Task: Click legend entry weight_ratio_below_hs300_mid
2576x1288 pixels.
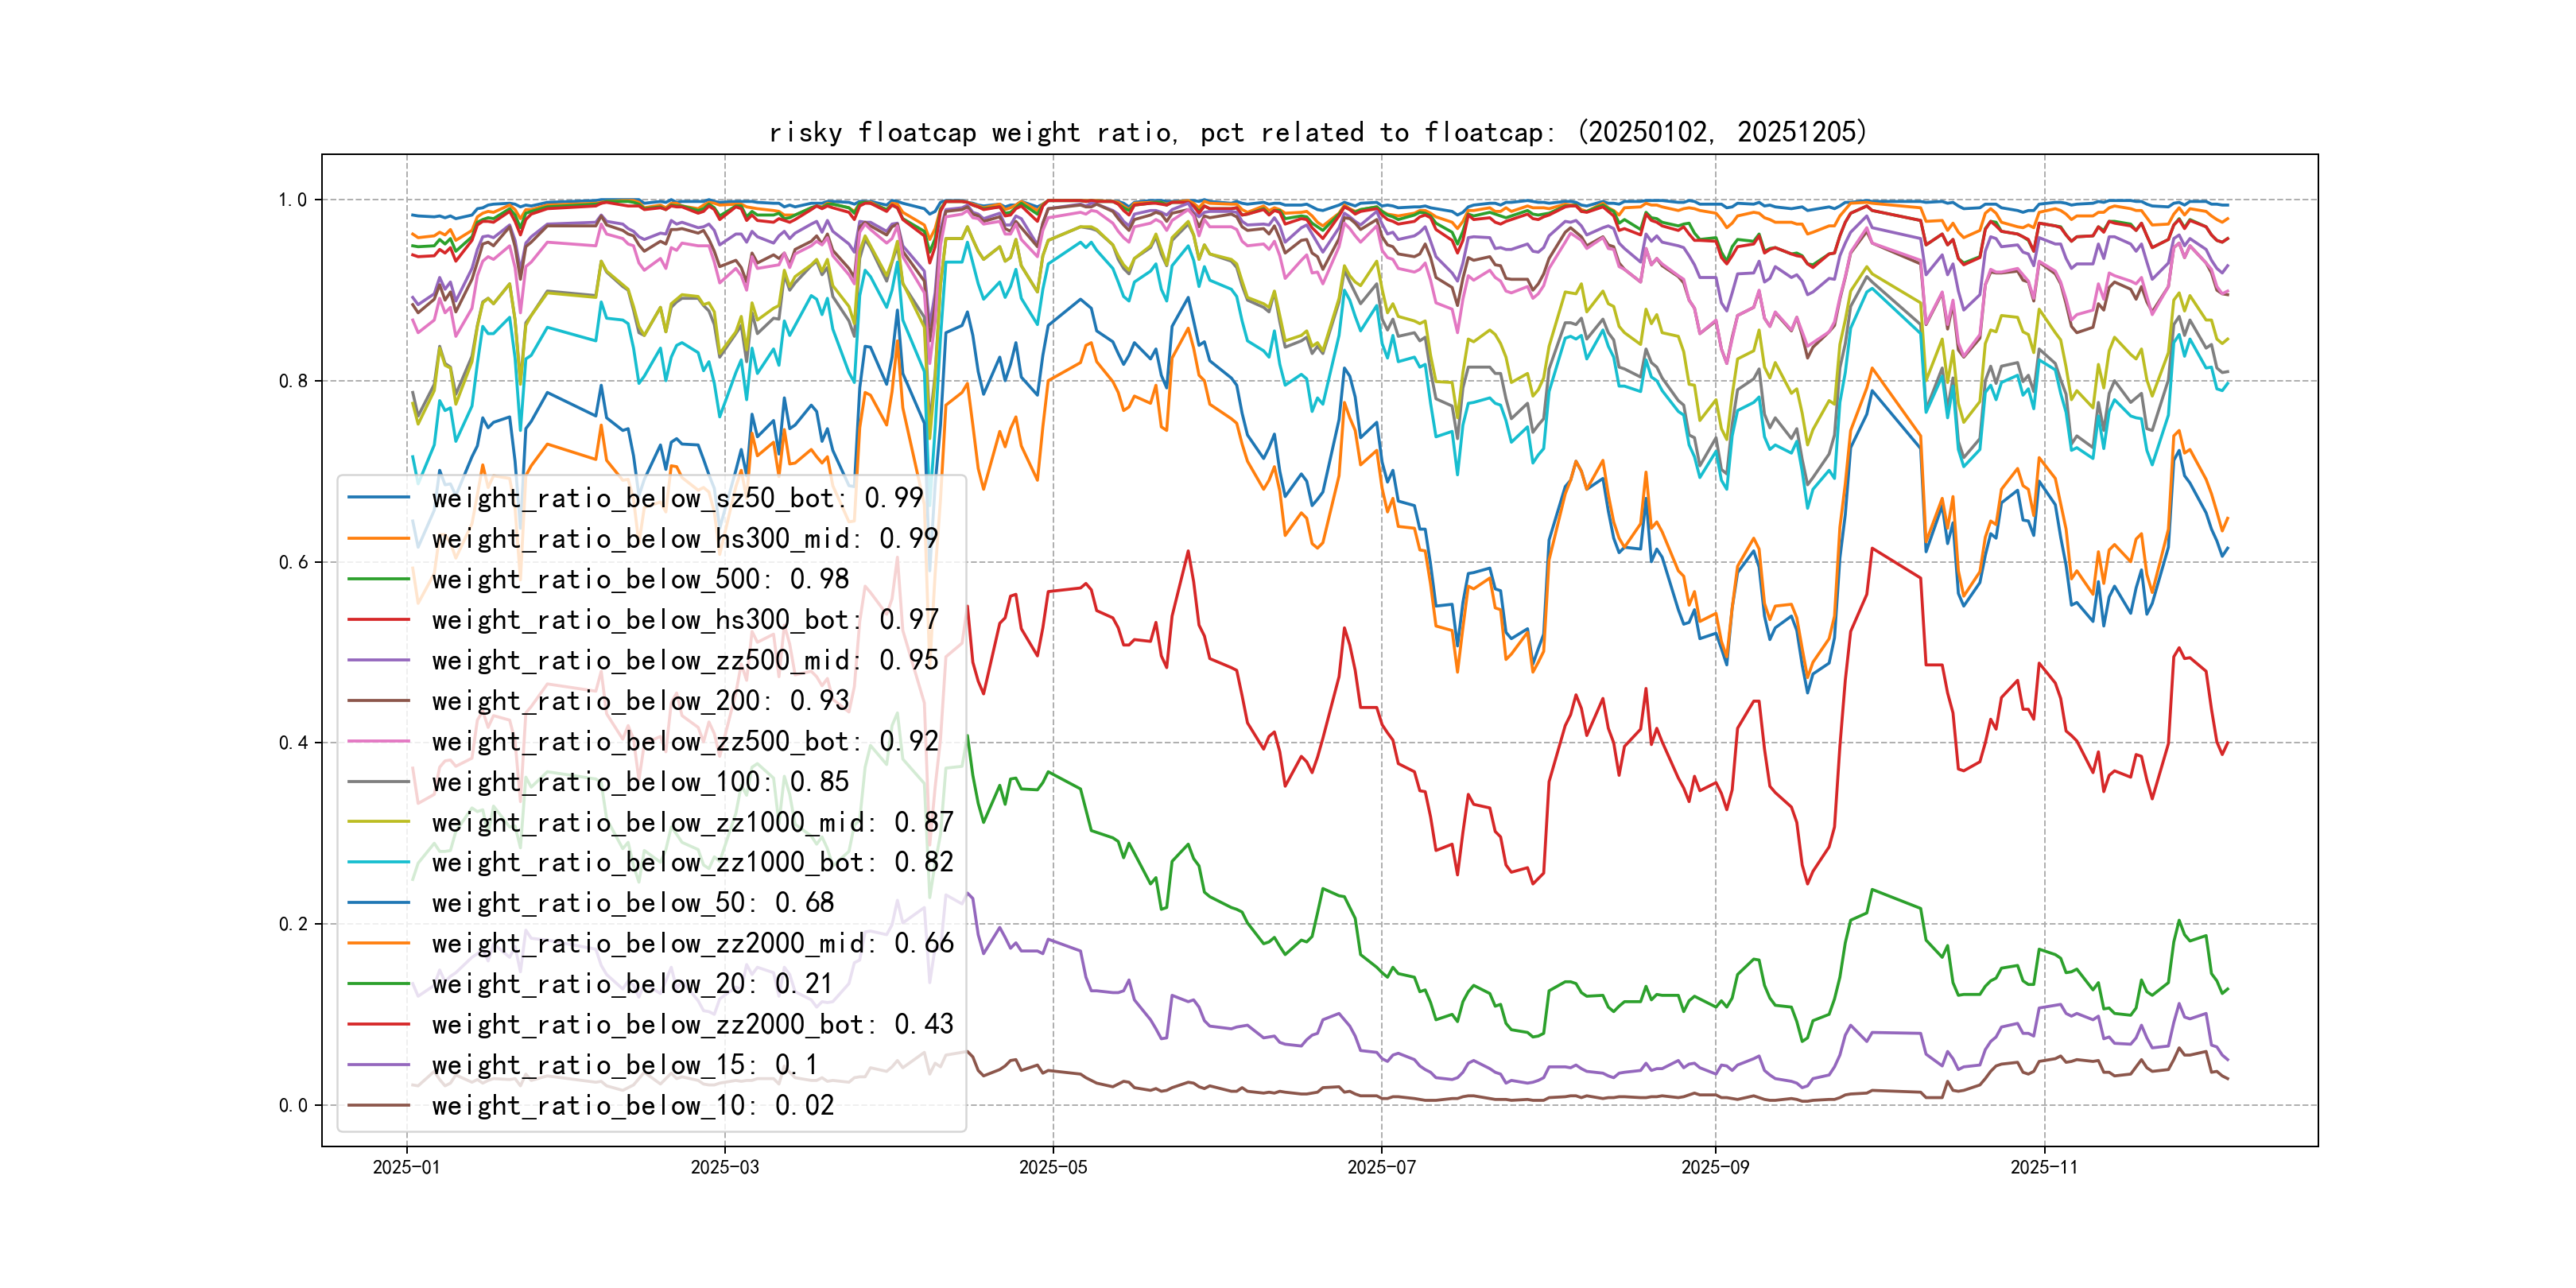Action: (684, 539)
